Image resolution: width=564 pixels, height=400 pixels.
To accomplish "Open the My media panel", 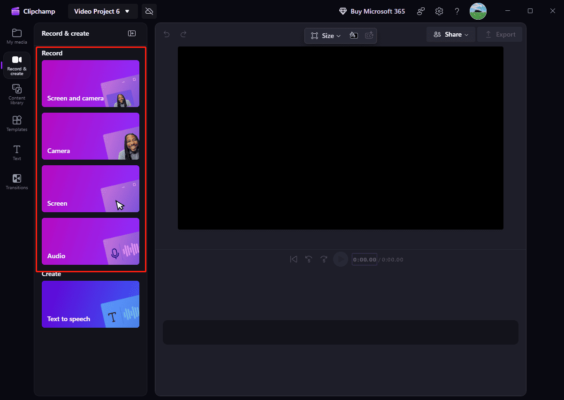I will coord(16,36).
